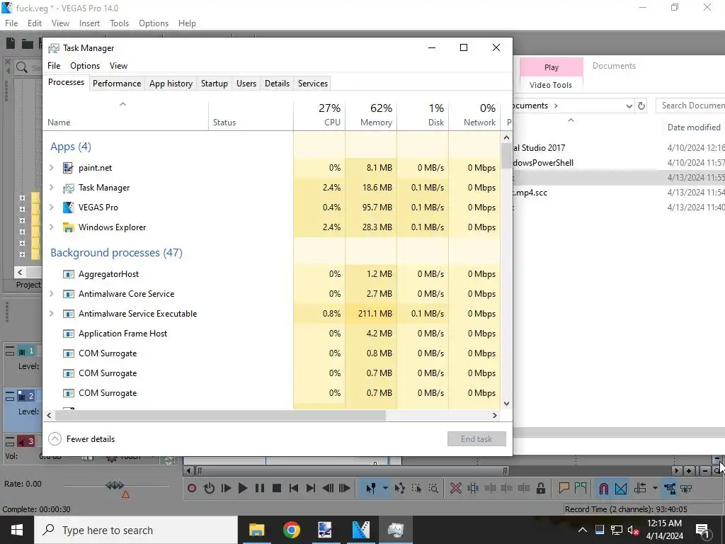
Task: Click the Lock event padlock icon
Action: click(x=540, y=488)
